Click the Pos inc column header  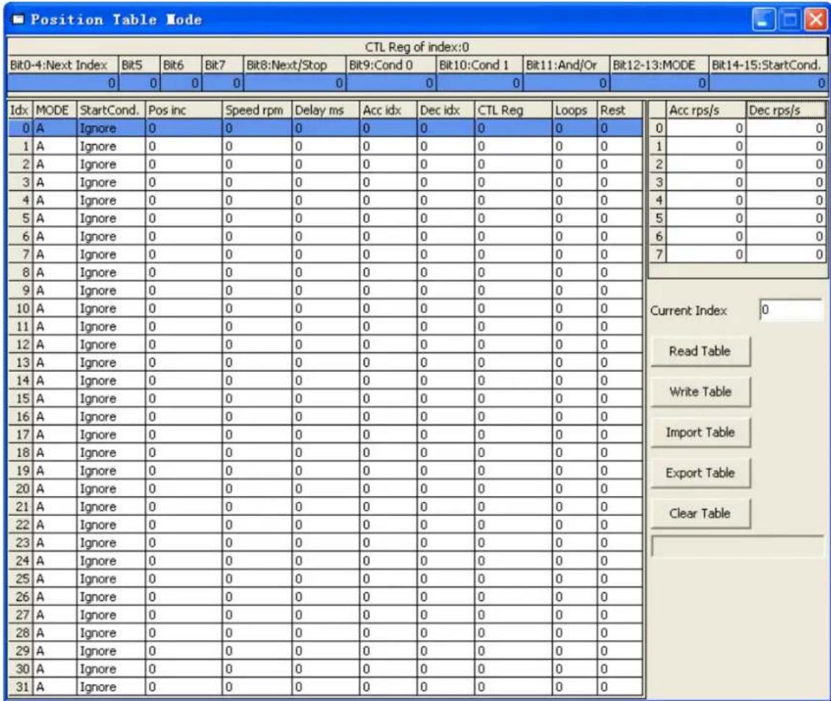click(184, 110)
